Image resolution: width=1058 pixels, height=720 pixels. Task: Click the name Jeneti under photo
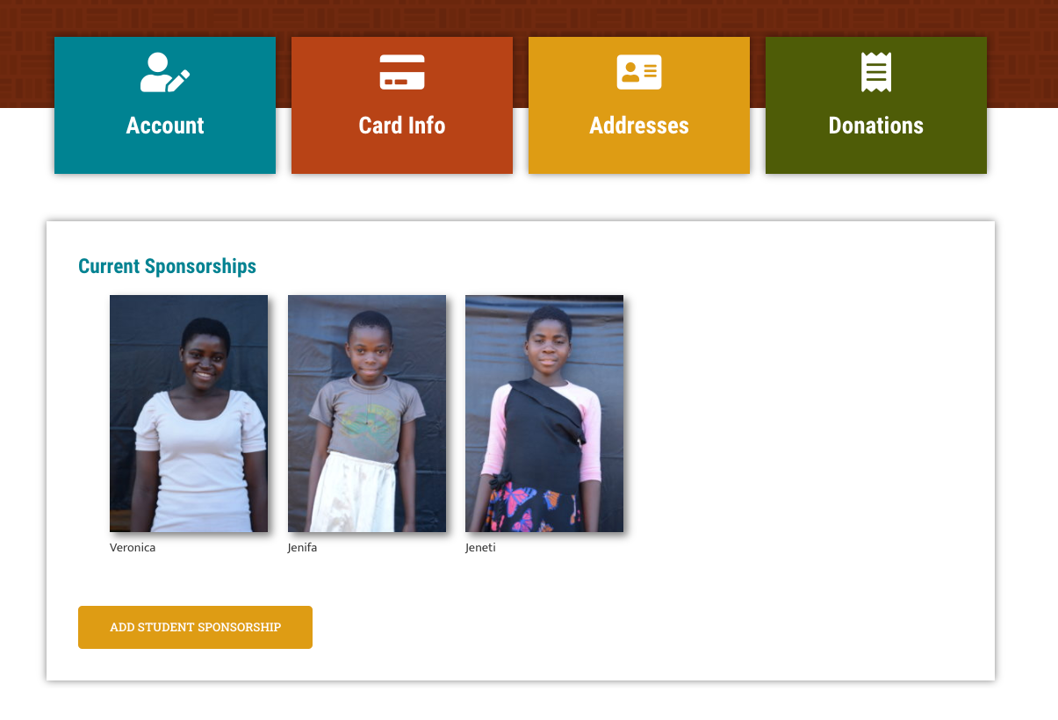click(x=480, y=548)
